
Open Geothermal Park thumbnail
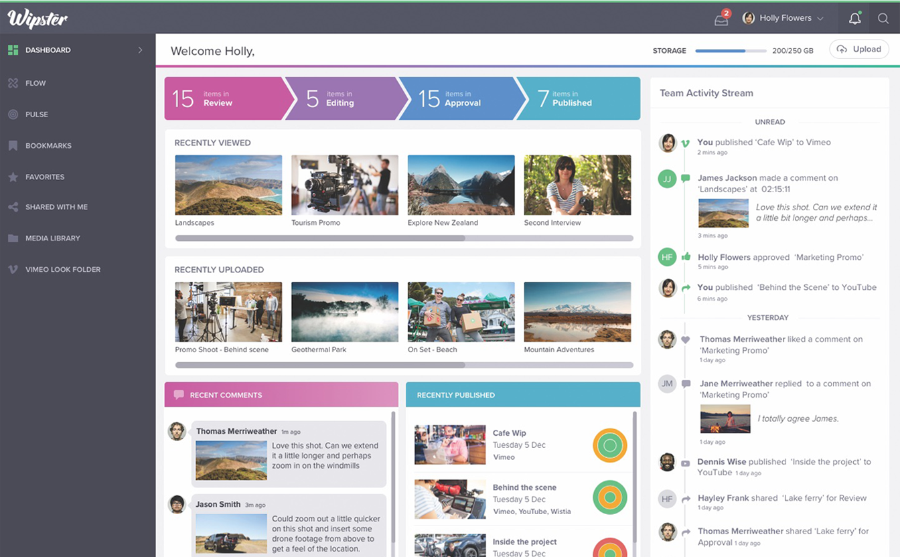coord(345,312)
